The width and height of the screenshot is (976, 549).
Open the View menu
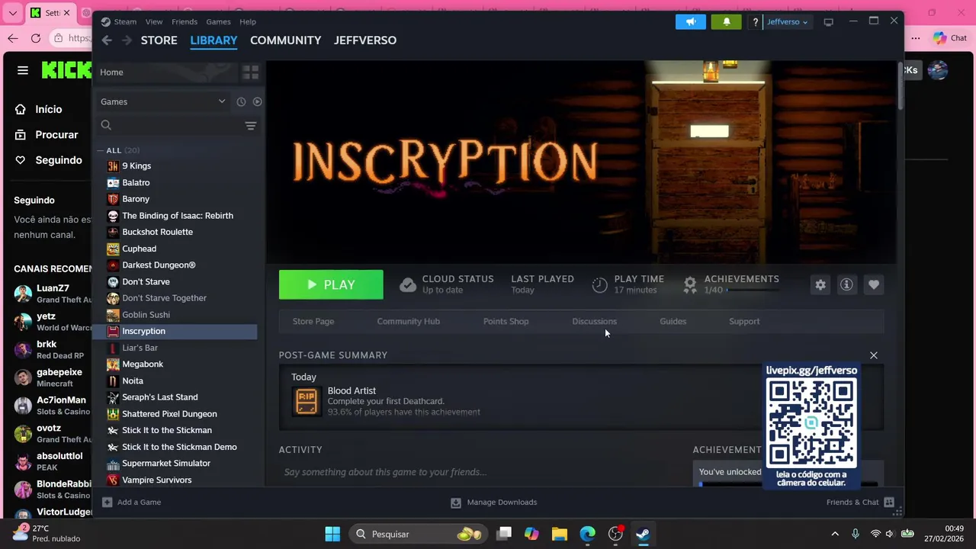click(x=154, y=21)
